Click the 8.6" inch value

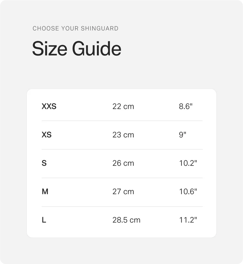[186, 106]
